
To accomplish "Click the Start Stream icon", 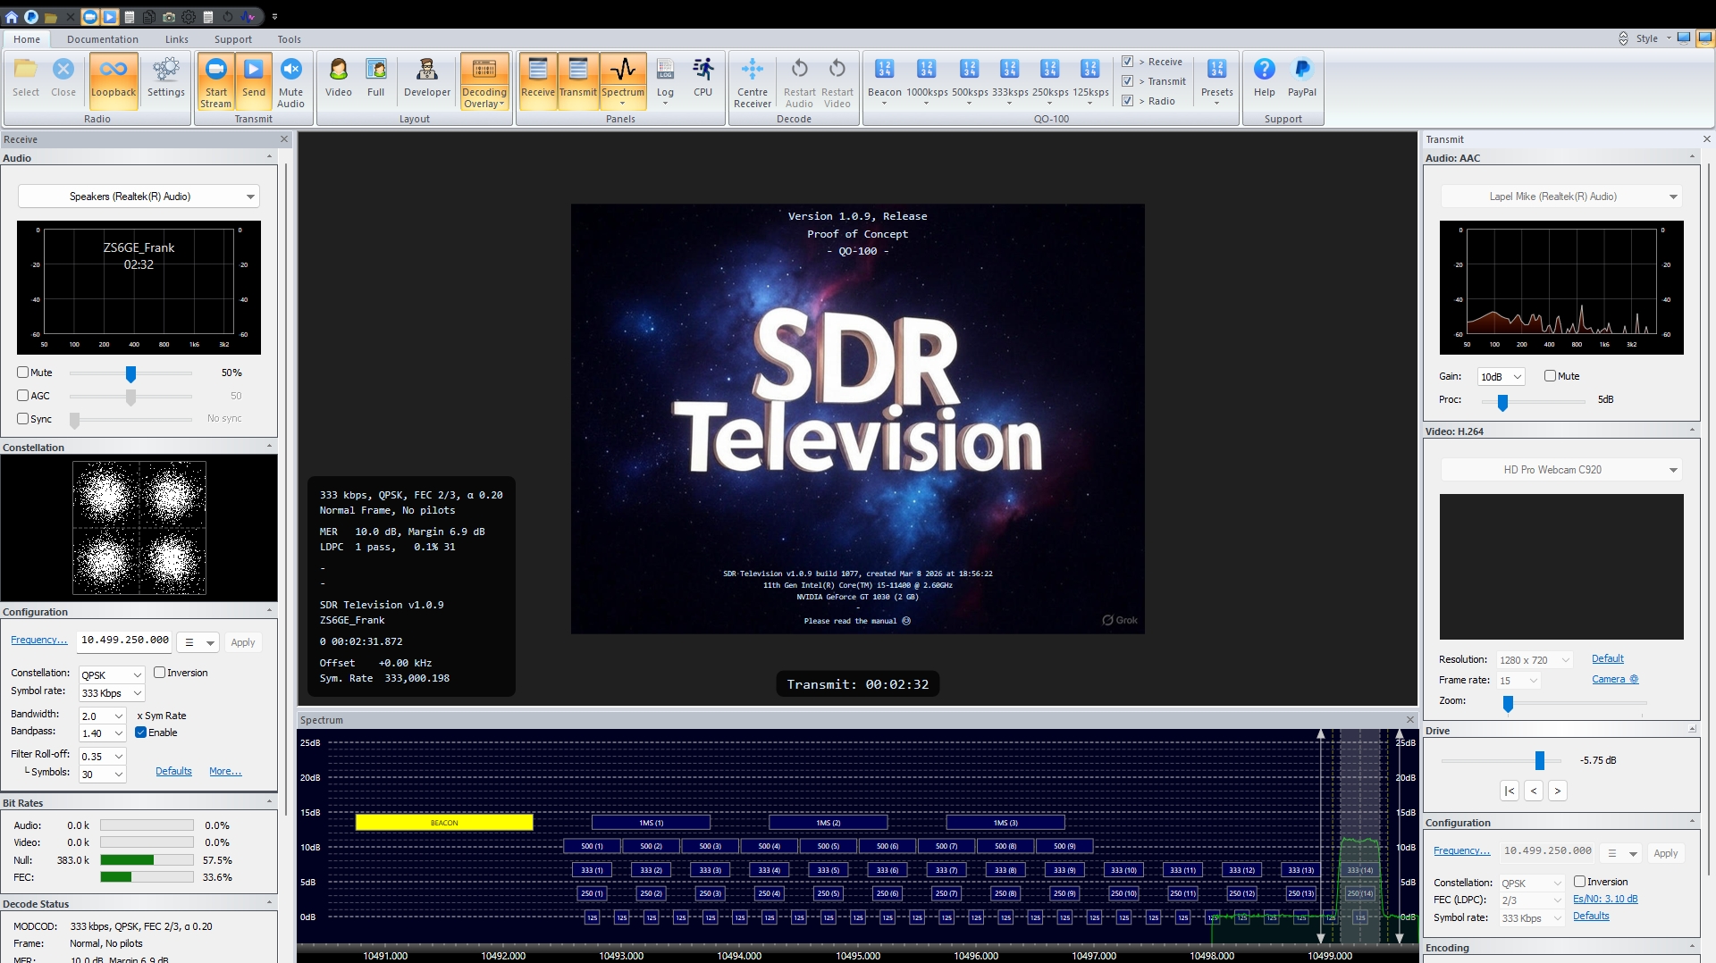I will [x=215, y=80].
